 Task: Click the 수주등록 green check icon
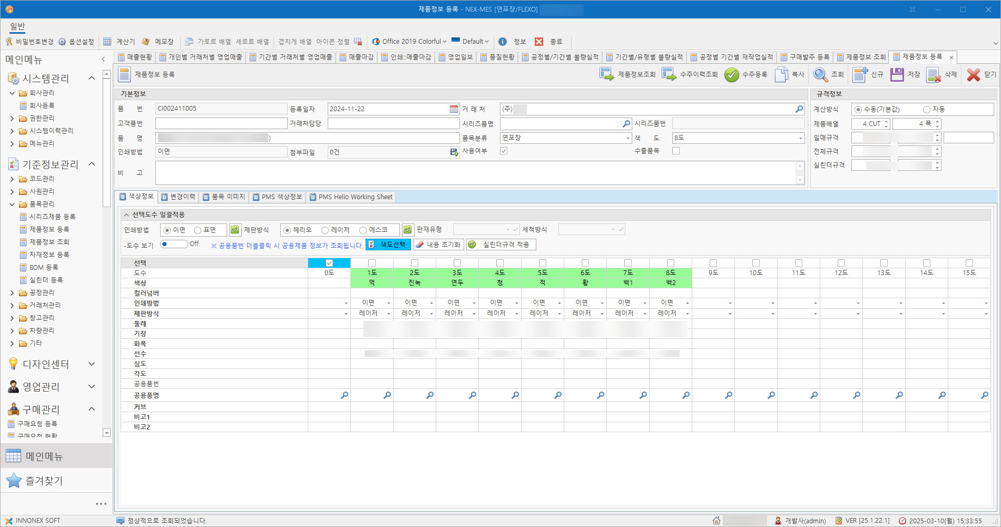click(731, 75)
